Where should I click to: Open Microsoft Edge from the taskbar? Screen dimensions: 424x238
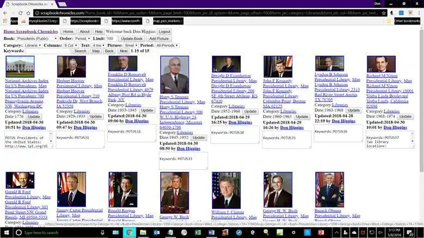[x=253, y=233]
